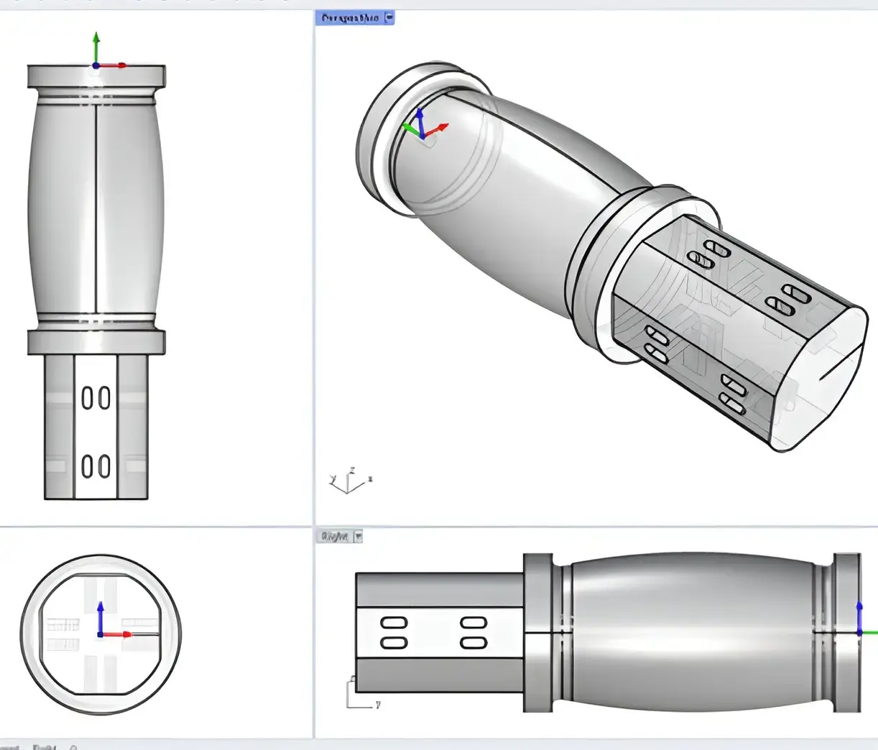Image resolution: width=878 pixels, height=750 pixels.
Task: Select the Right viewport title label
Action: coord(335,537)
